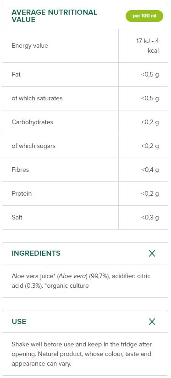The height and width of the screenshot is (378, 171).
Task: Select the Fat row label
Action: point(16,74)
